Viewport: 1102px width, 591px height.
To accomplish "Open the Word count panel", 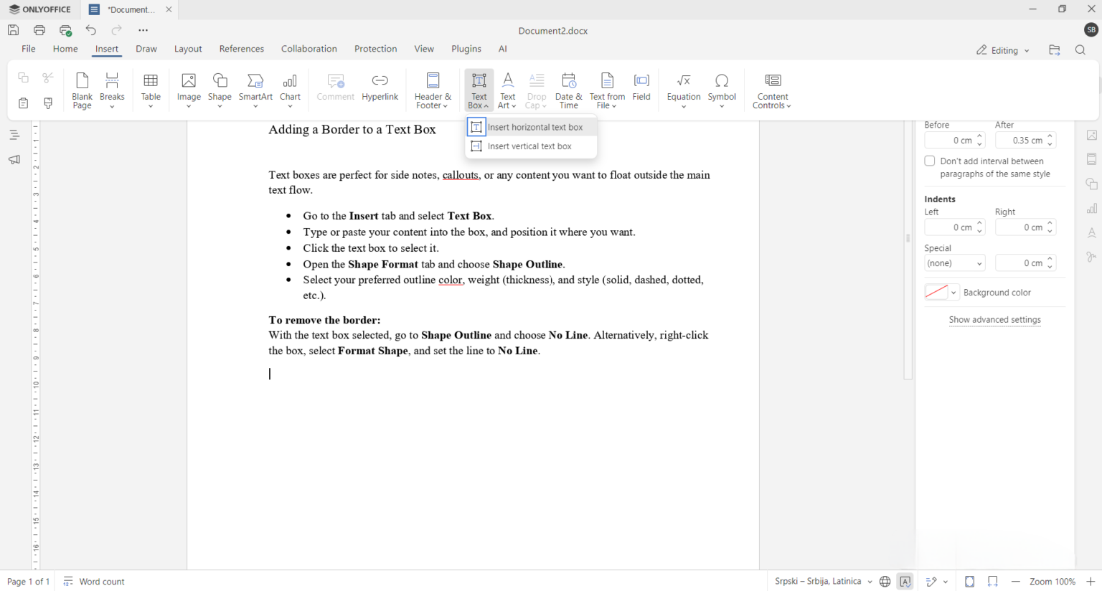I will [x=94, y=581].
